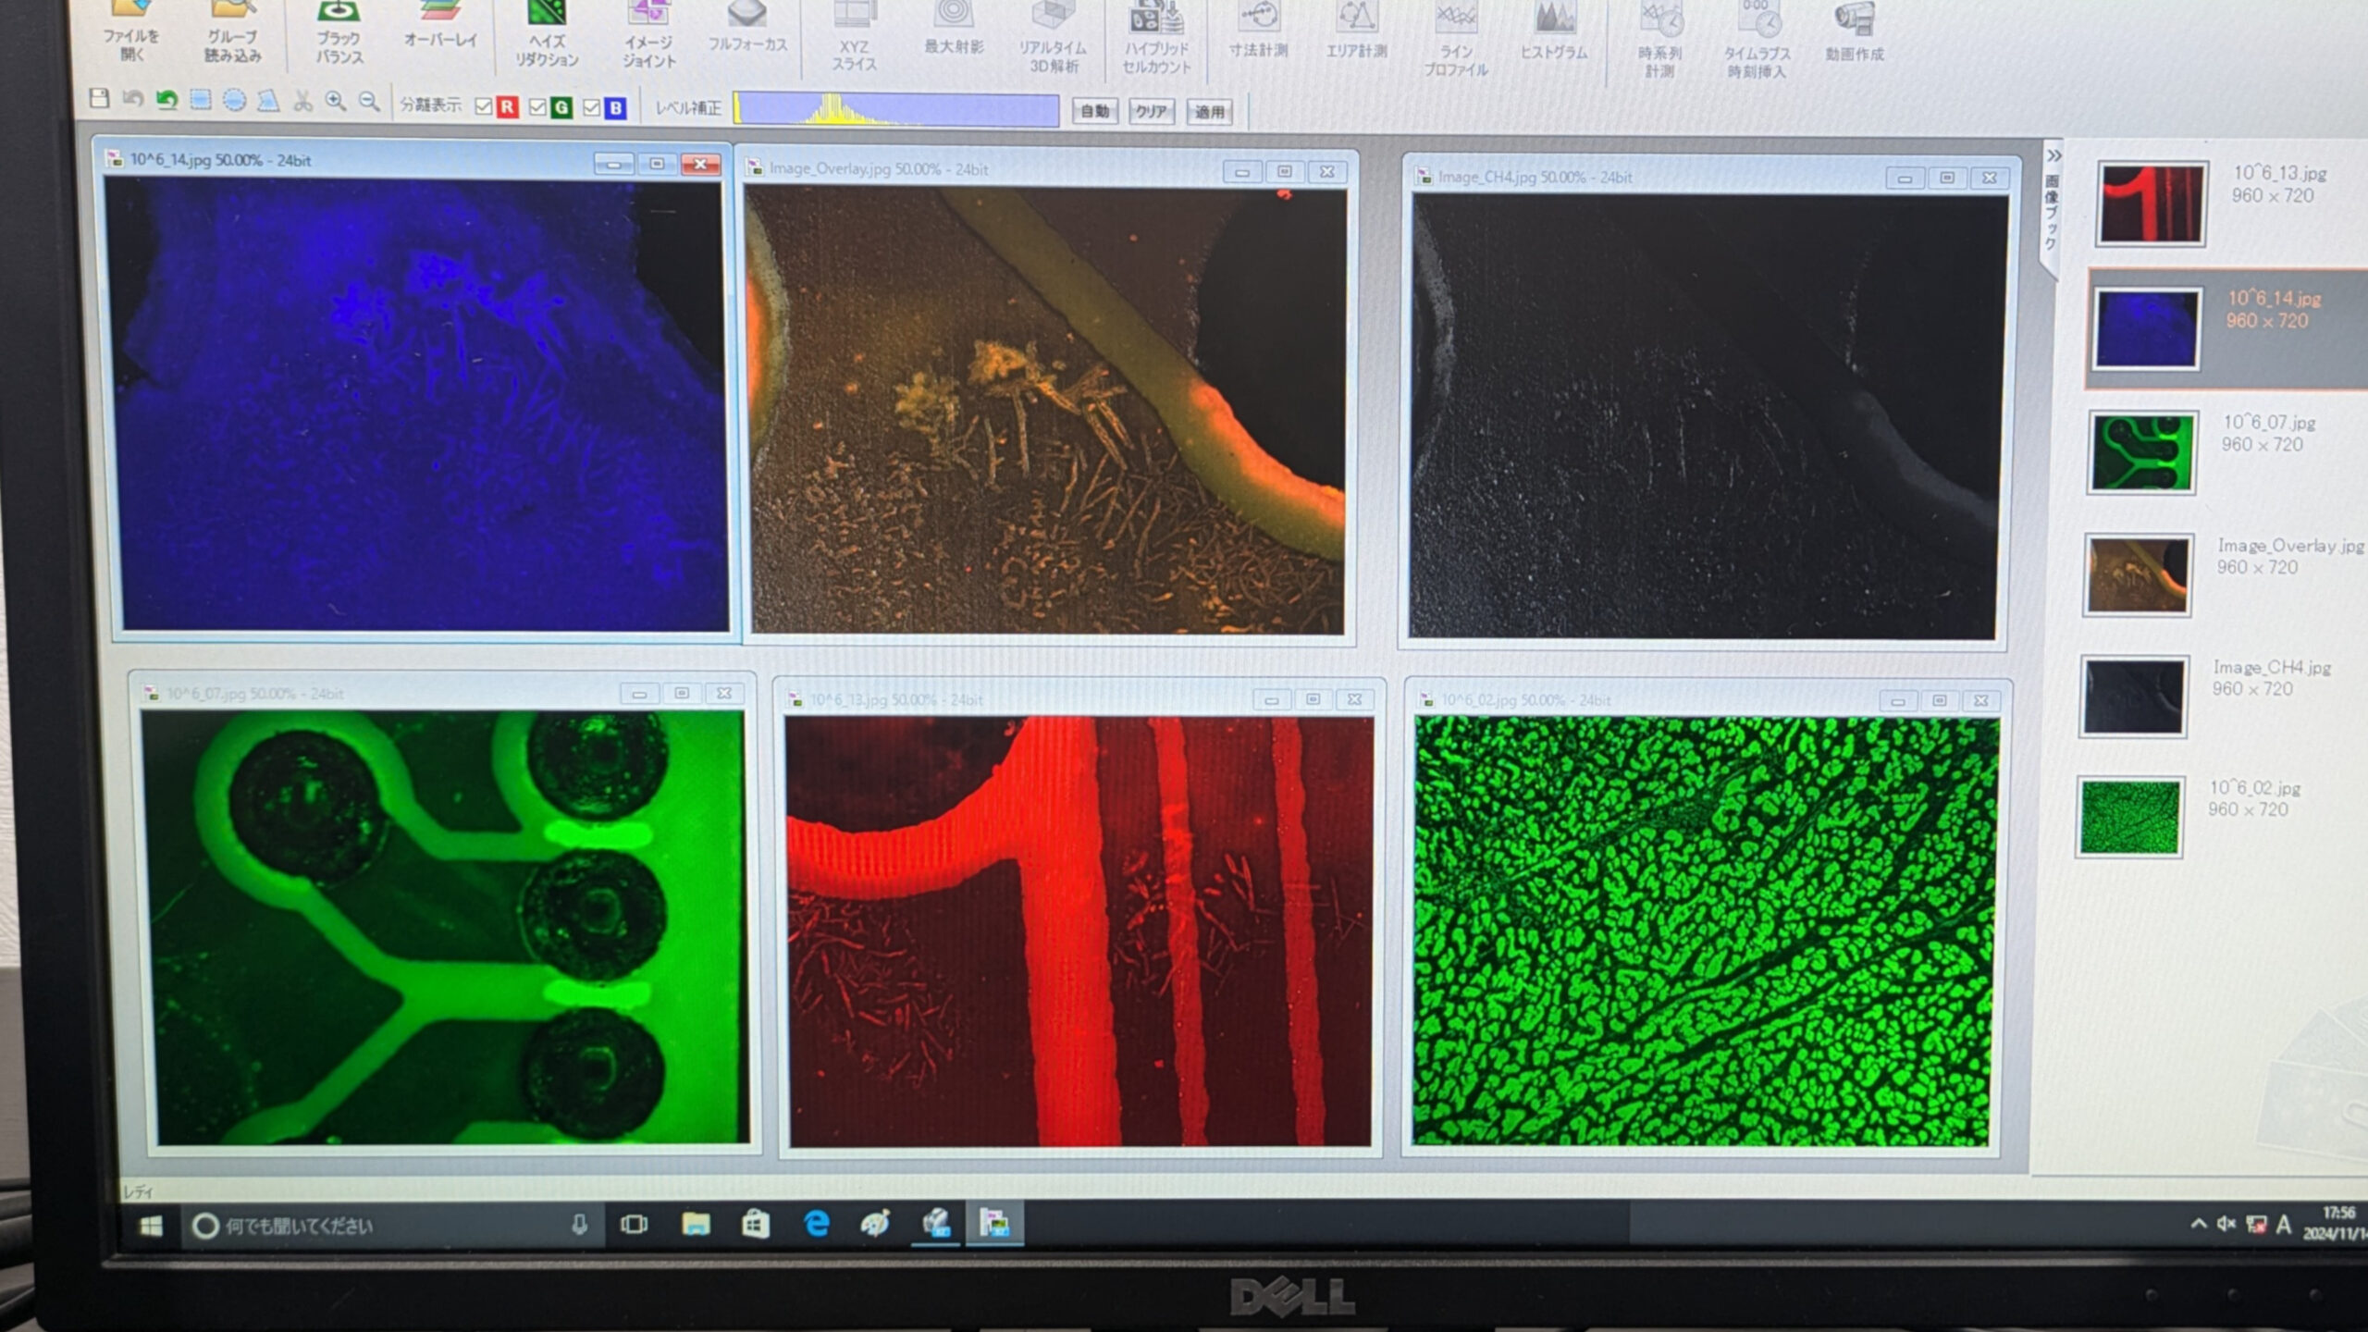
Task: Show hidden system tray icons
Action: [x=2198, y=1224]
